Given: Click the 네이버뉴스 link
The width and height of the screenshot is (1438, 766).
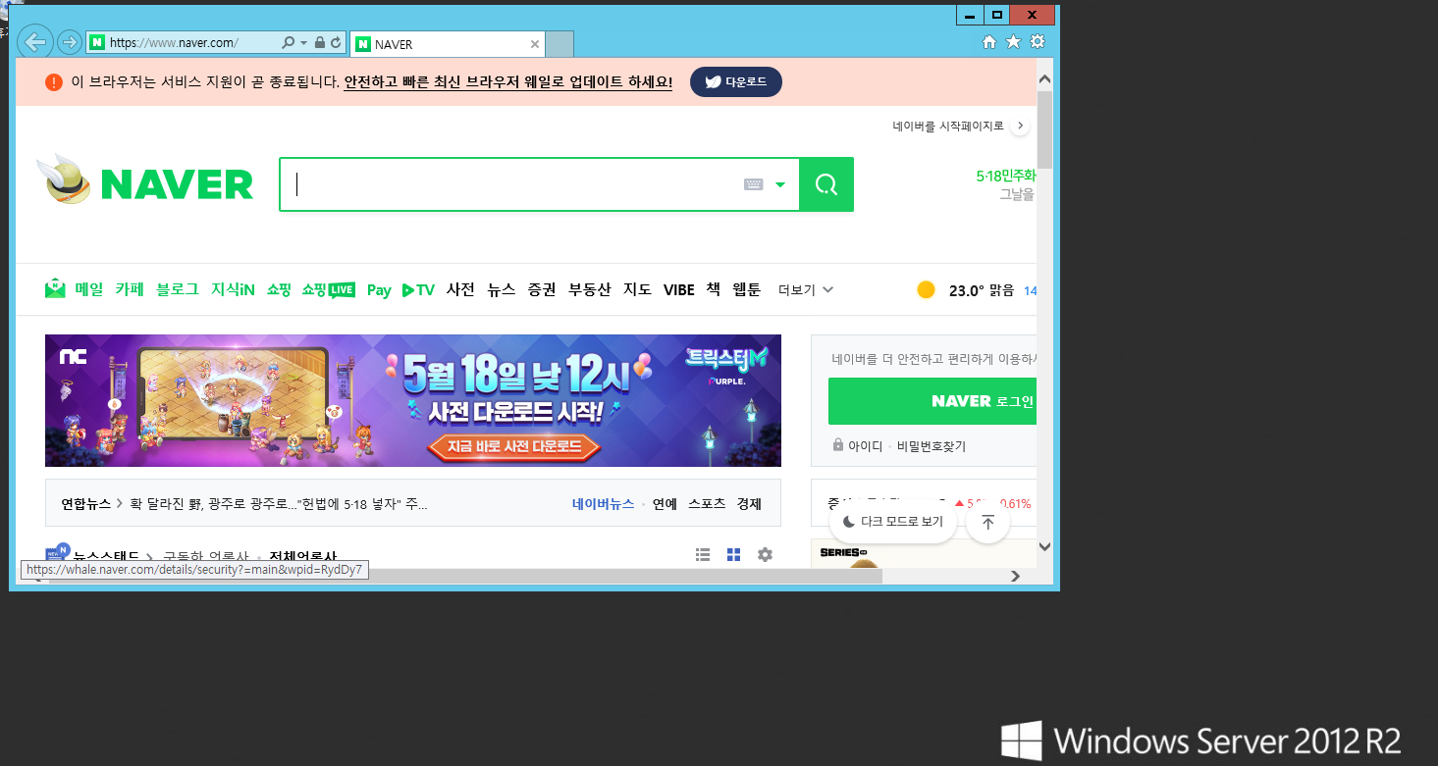Looking at the screenshot, I should point(603,503).
